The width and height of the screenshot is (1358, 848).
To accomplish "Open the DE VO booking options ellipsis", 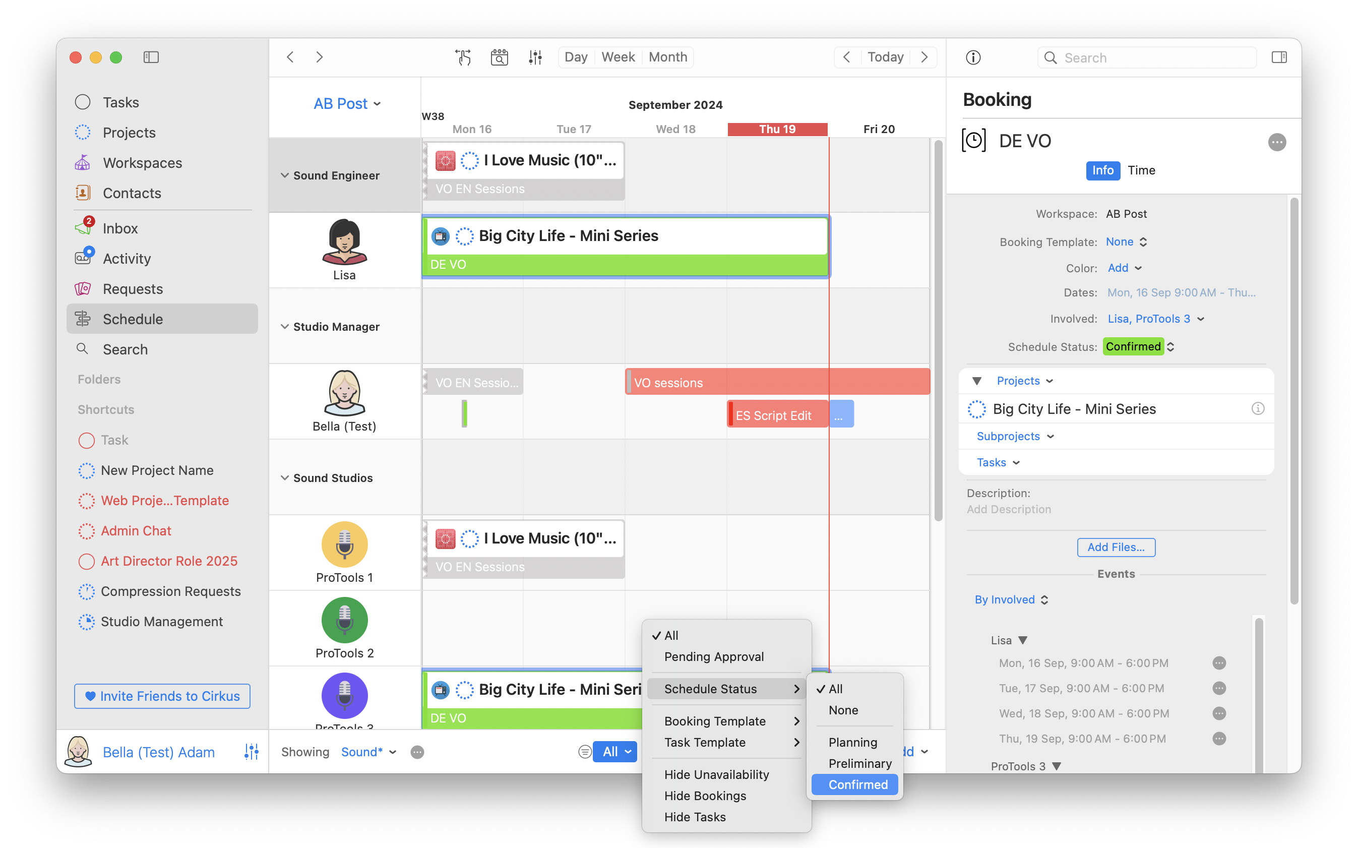I will point(1277,142).
